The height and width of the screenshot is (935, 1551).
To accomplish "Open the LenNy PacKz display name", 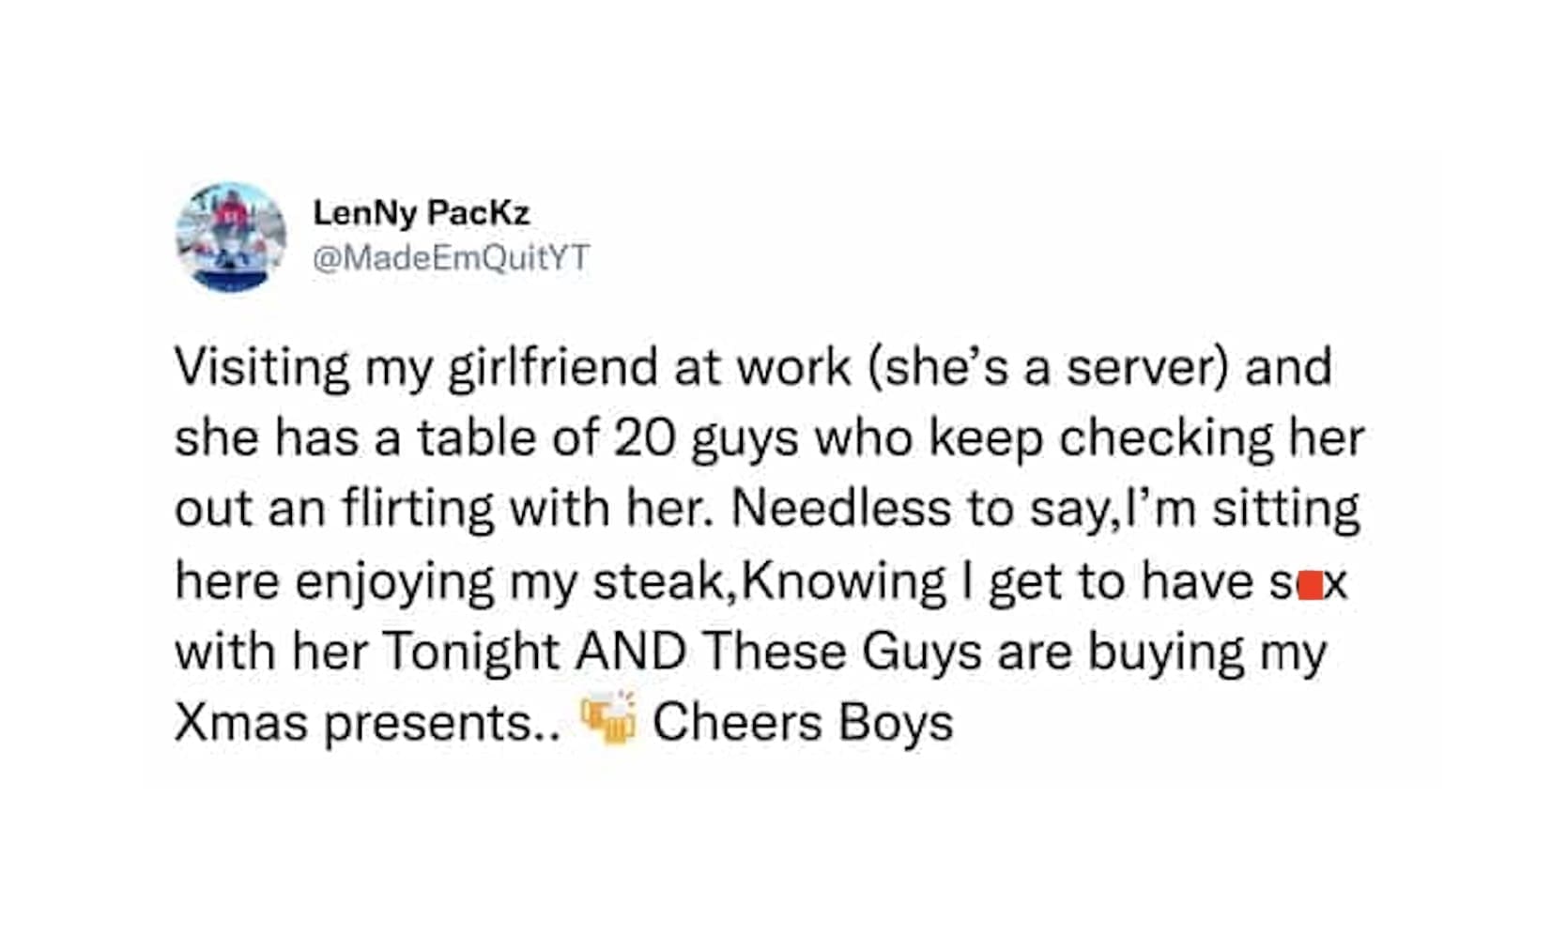I will tap(422, 213).
